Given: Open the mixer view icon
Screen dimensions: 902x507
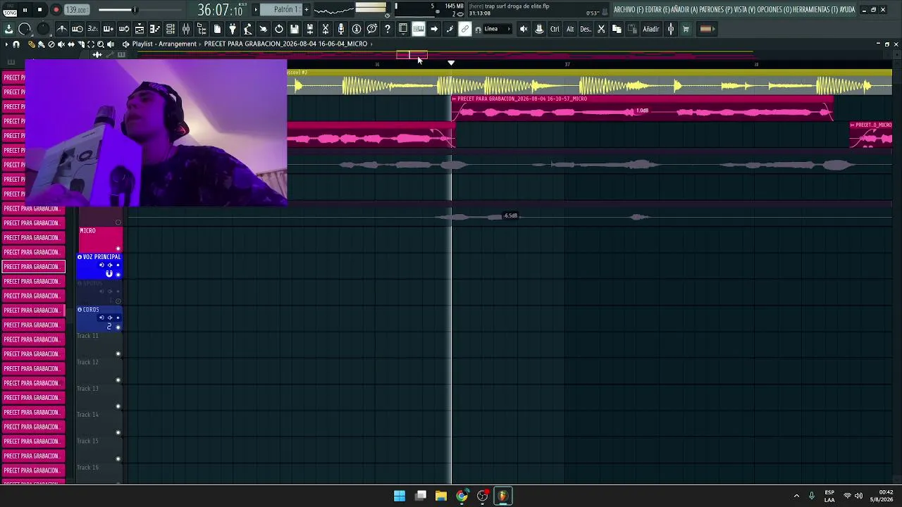Looking at the screenshot, I should (x=186, y=29).
